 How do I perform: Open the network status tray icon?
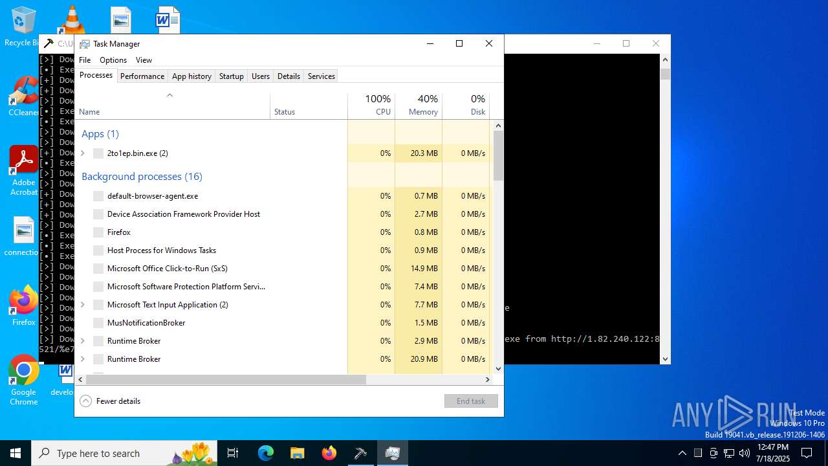[x=729, y=453]
